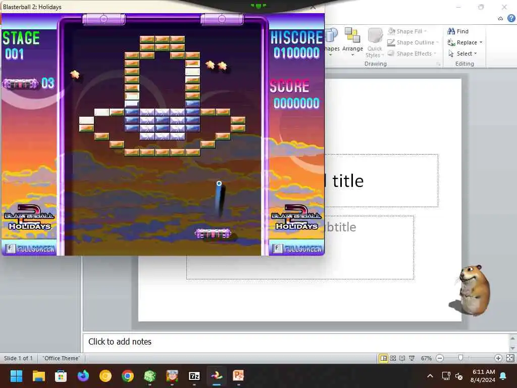
Task: Open File Explorer from taskbar
Action: click(38, 376)
